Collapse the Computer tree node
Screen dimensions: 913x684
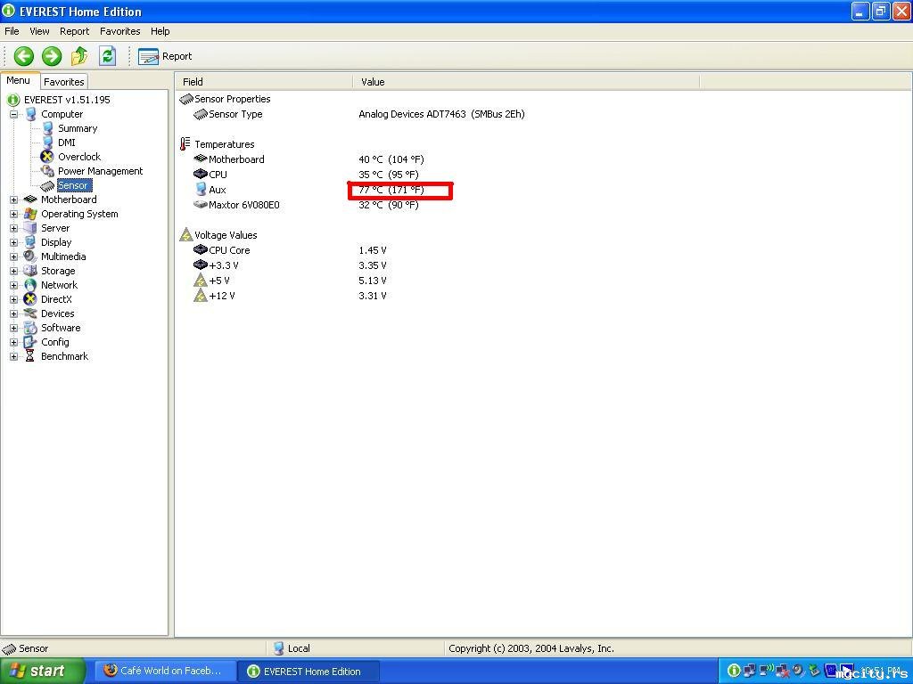coord(13,114)
